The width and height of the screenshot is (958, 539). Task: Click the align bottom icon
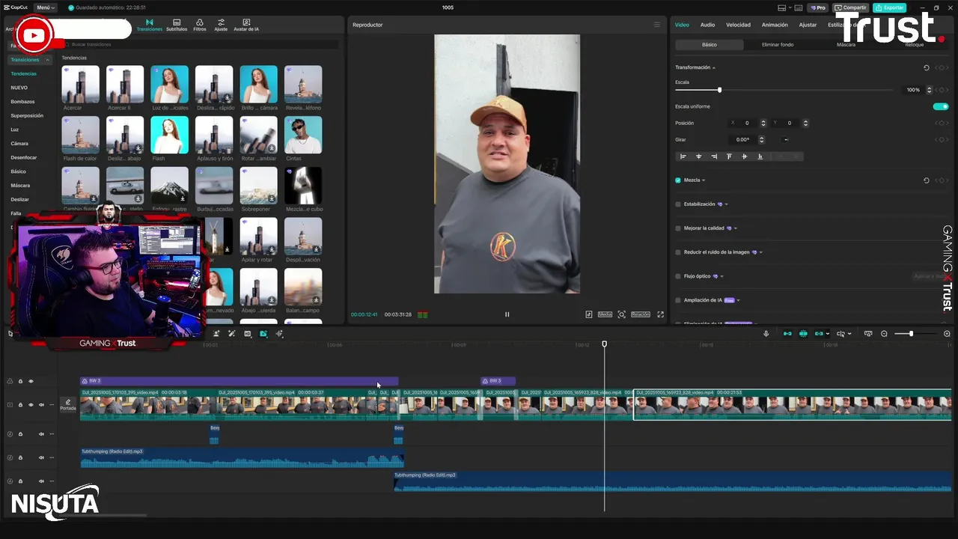click(760, 156)
